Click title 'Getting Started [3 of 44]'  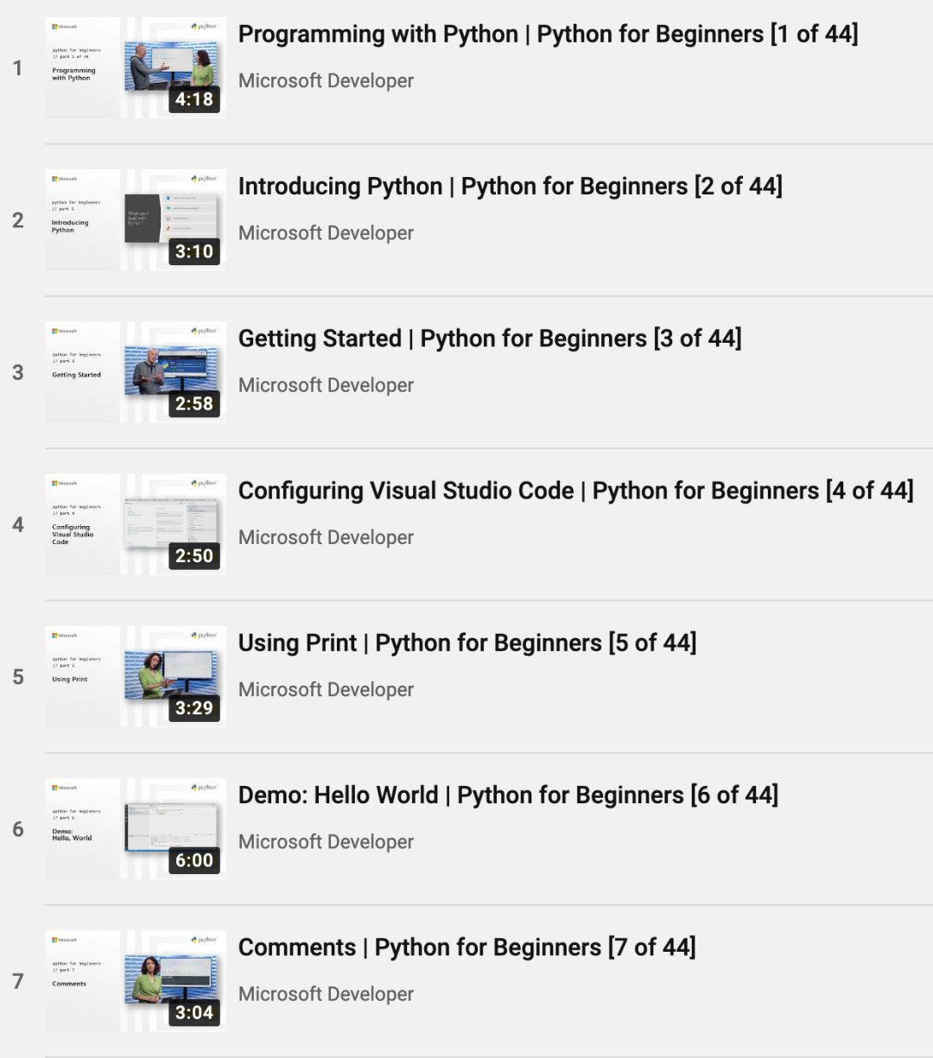click(x=490, y=339)
